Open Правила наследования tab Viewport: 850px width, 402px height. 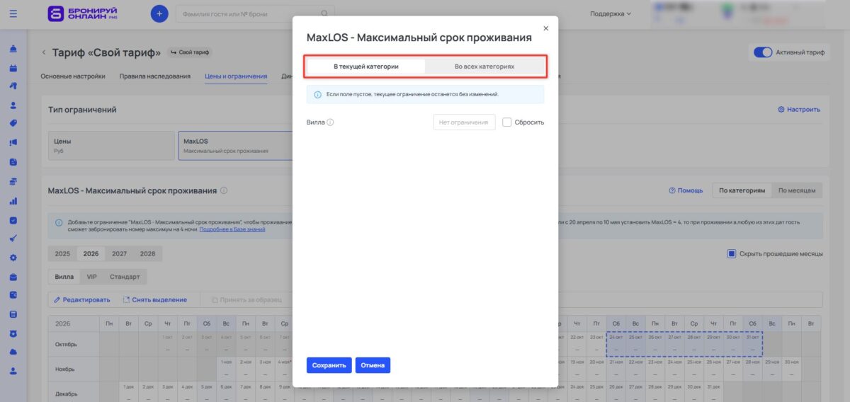coord(155,76)
